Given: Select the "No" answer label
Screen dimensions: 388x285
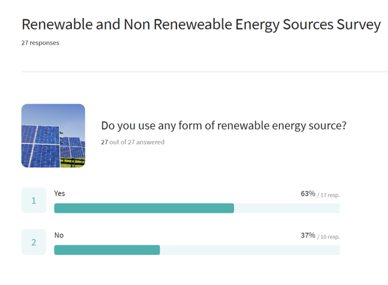Looking at the screenshot, I should pos(59,235).
